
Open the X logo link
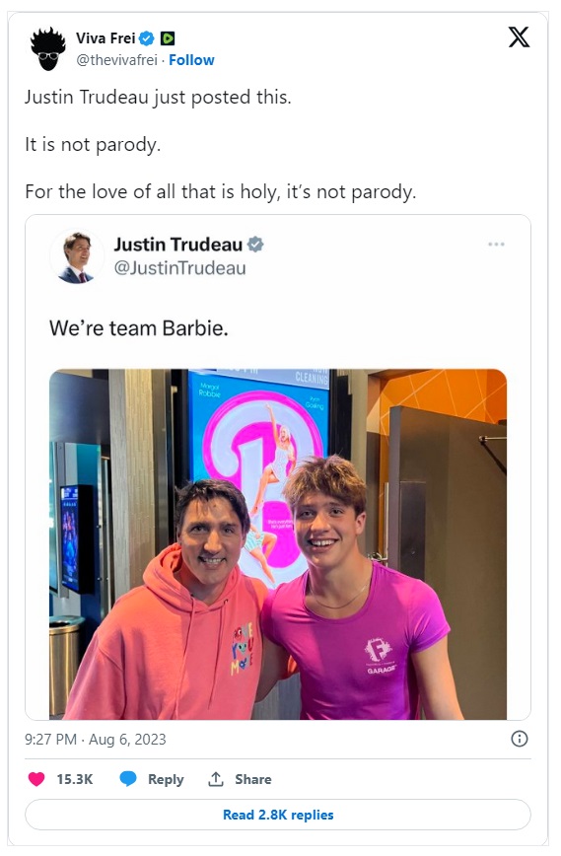point(519,37)
